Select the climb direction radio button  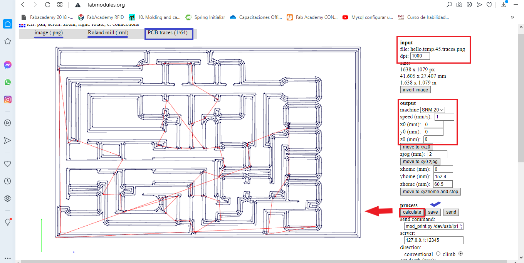(x=460, y=254)
